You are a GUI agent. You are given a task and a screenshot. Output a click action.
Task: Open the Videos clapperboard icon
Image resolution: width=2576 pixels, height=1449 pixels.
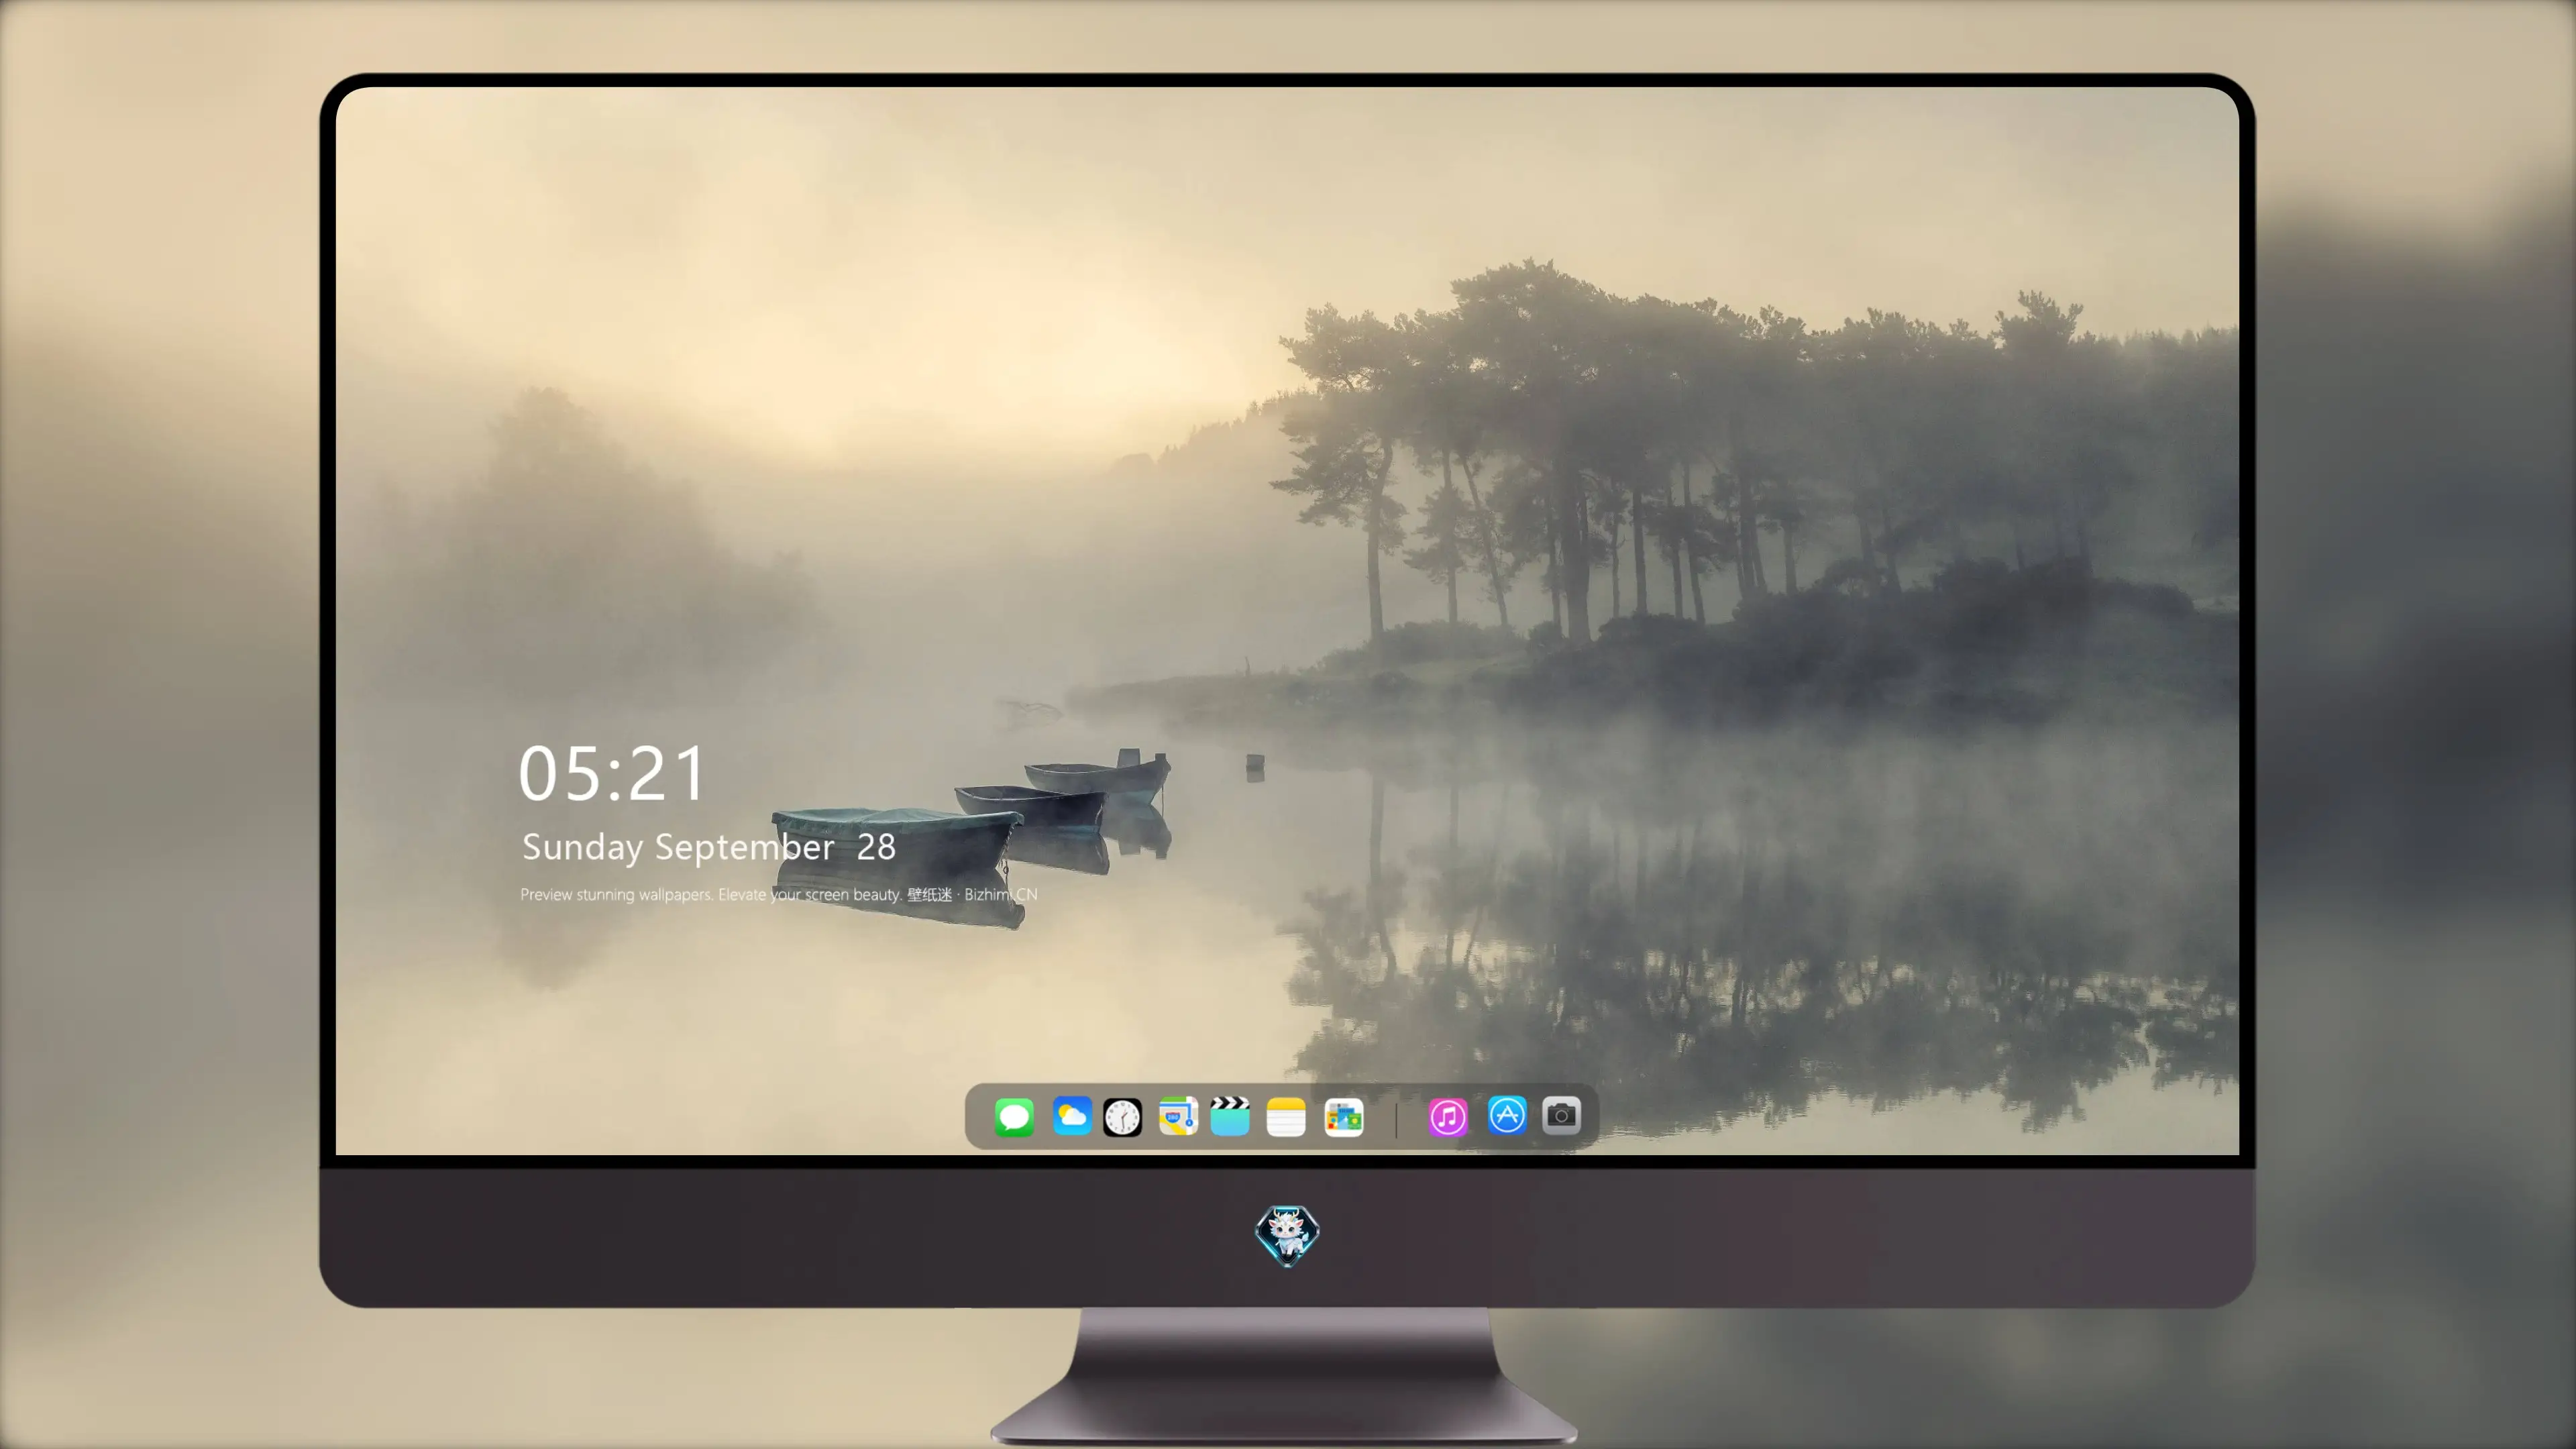pos(1230,1116)
